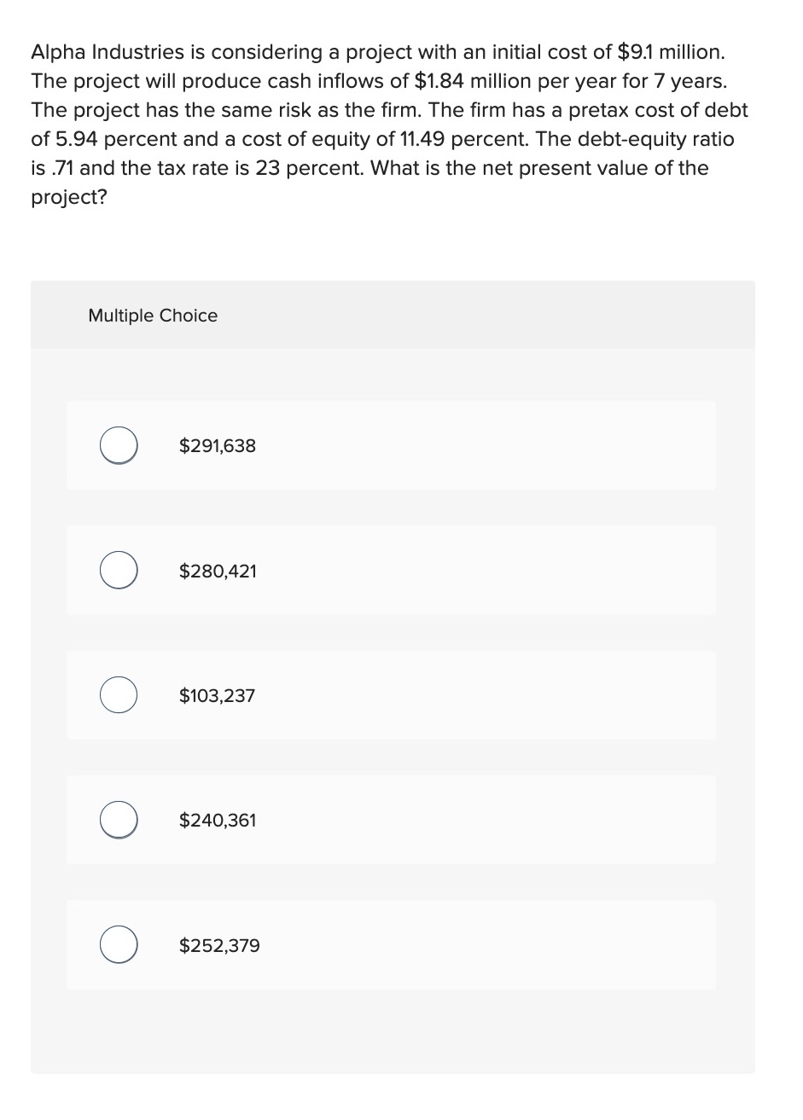The image size is (803, 1120).
Task: Choose the $280,421 radio option
Action: click(x=119, y=571)
